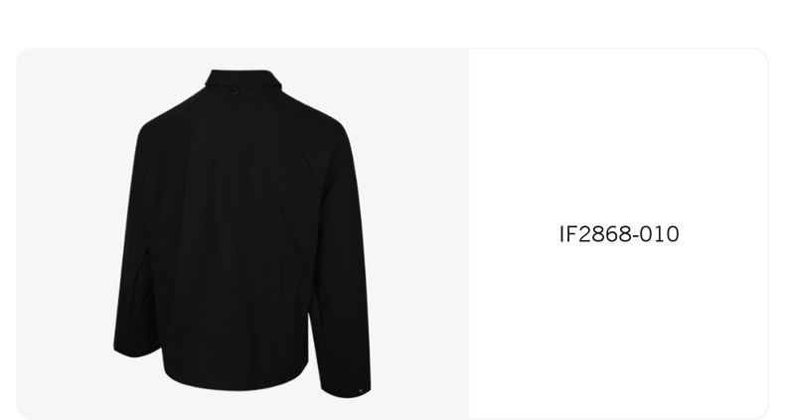Click gray background left of the jacket
This screenshot has height=420, width=785.
[63, 233]
